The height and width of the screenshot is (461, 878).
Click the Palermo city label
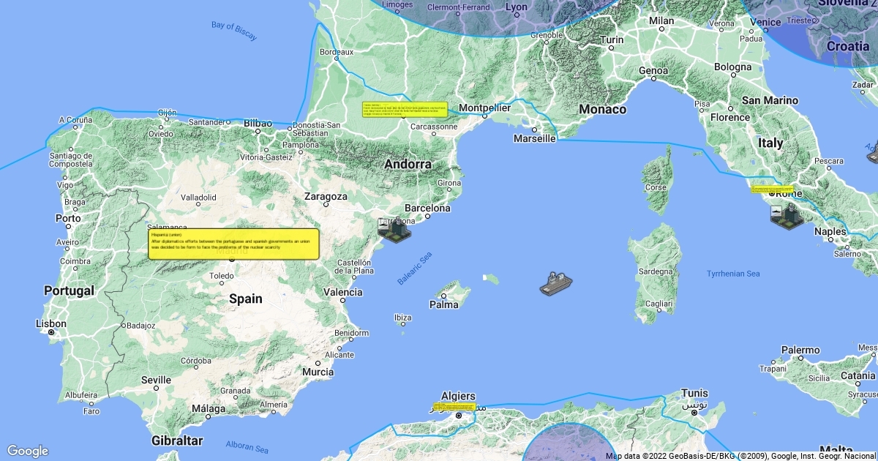(x=800, y=351)
